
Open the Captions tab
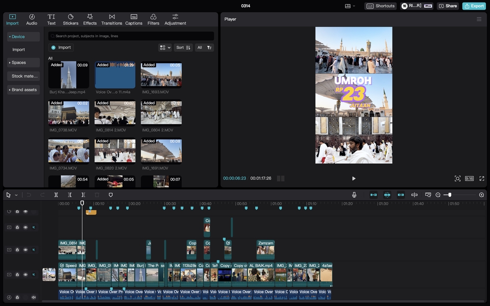pyautogui.click(x=134, y=19)
